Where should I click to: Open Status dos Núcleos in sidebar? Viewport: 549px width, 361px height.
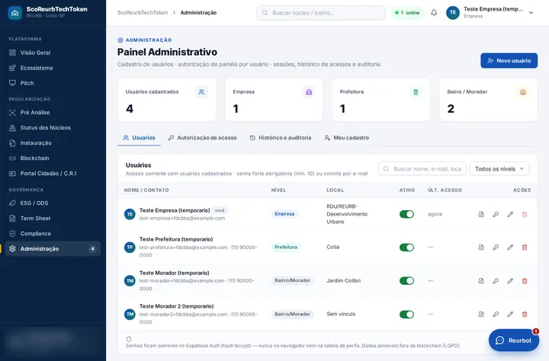coord(53,128)
